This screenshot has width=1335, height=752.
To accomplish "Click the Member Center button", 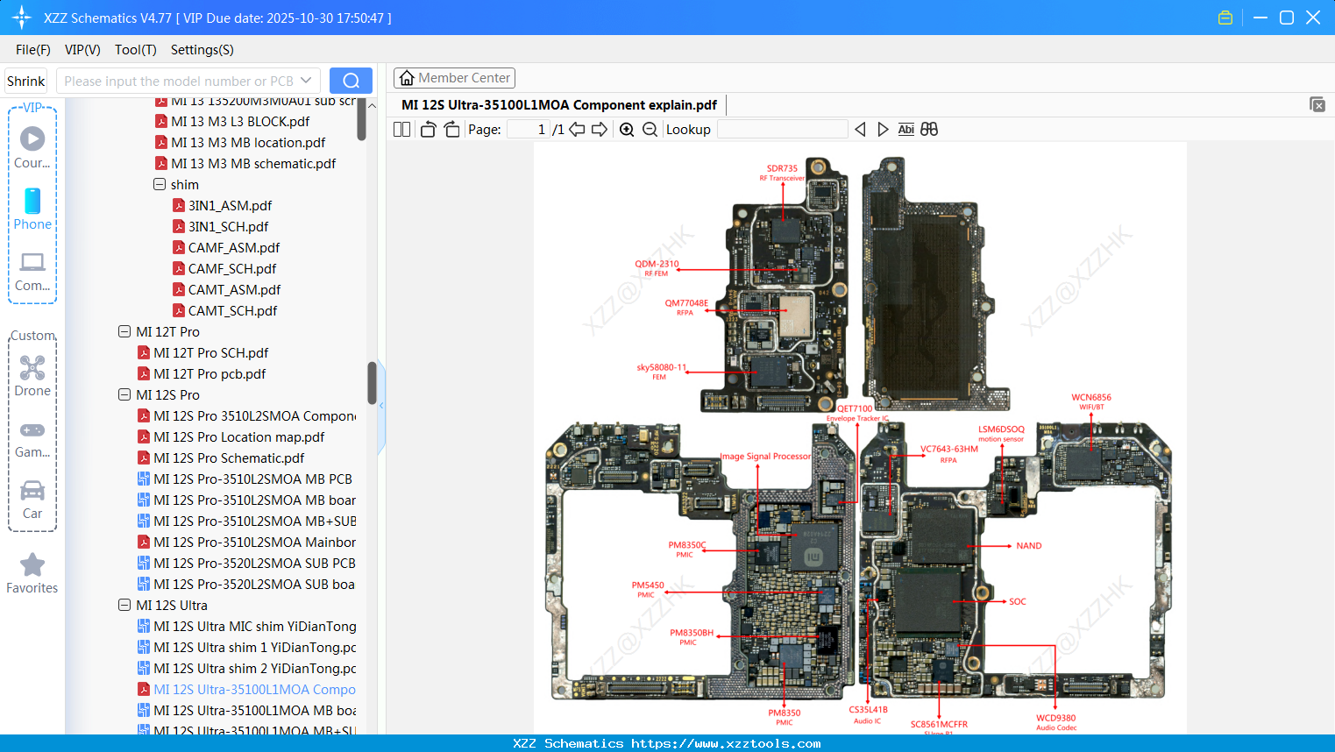I will tap(454, 78).
